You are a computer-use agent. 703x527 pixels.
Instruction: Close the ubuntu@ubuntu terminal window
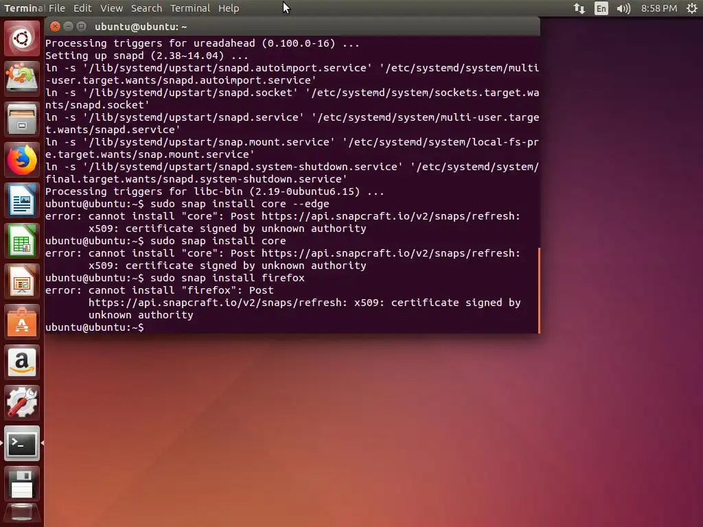[x=55, y=27]
